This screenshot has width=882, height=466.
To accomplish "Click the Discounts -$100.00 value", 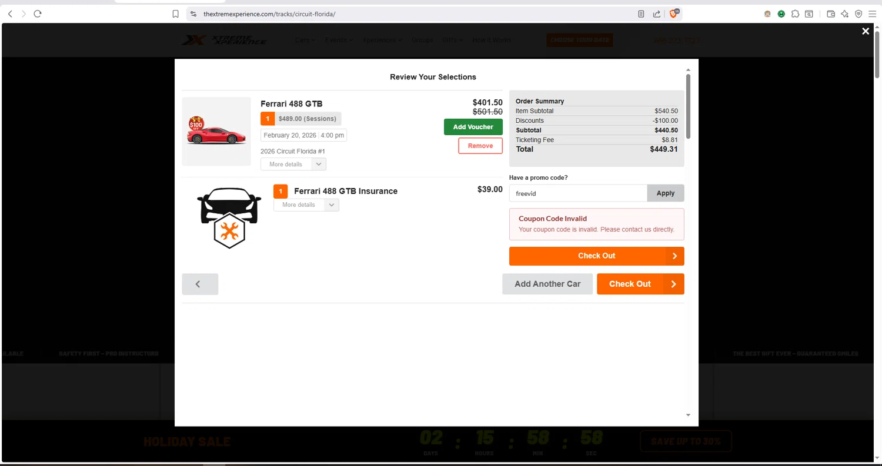I will point(665,120).
